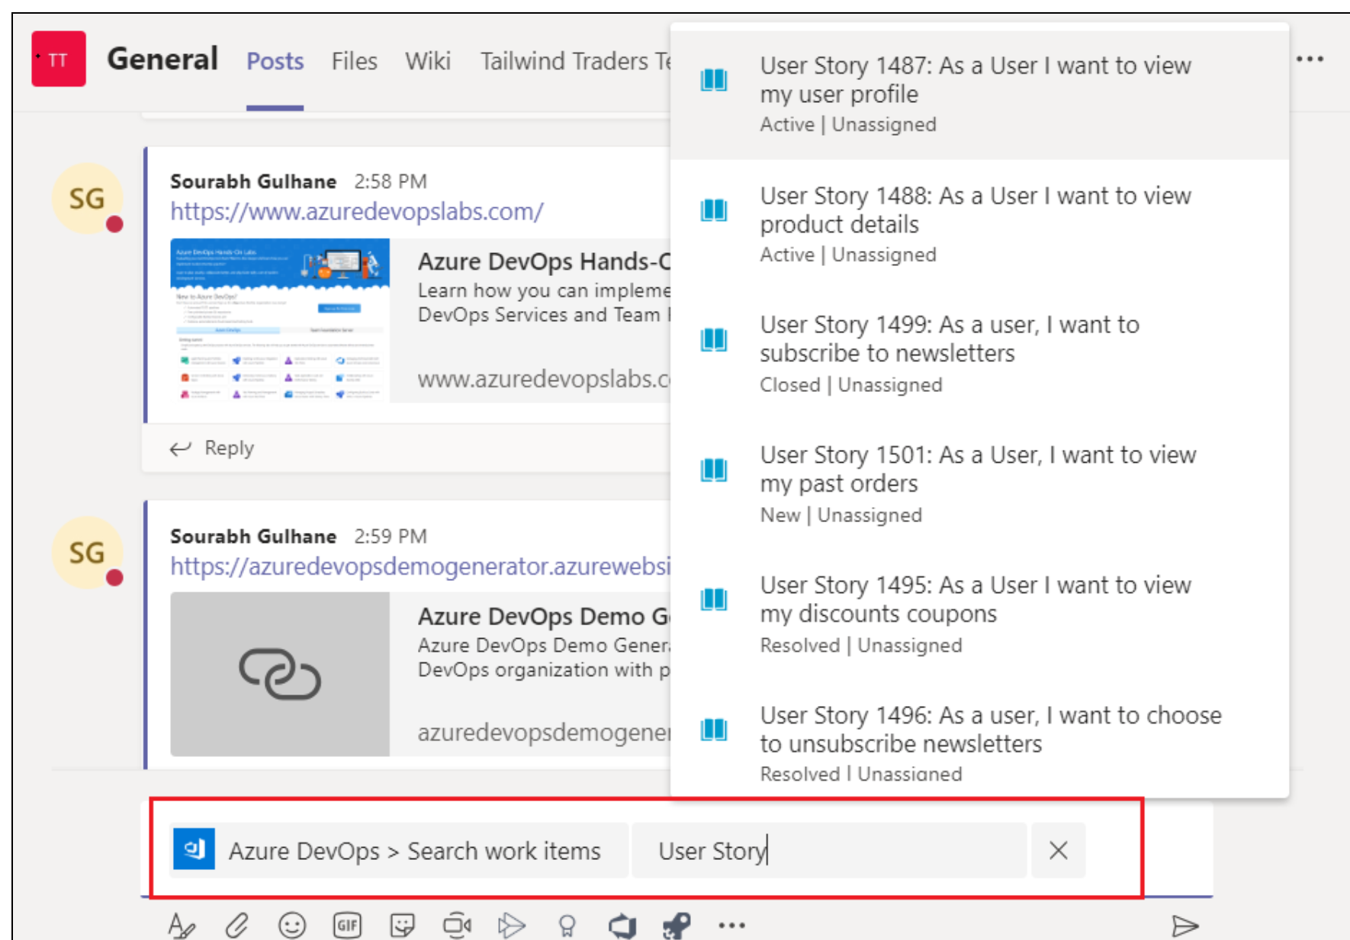Open the sticker picker
Screen dimensions: 1350x940
(403, 926)
